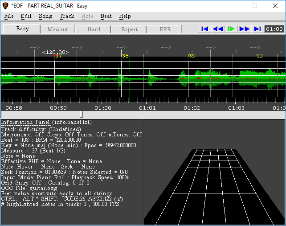Click the seek position slider handle

81,115
